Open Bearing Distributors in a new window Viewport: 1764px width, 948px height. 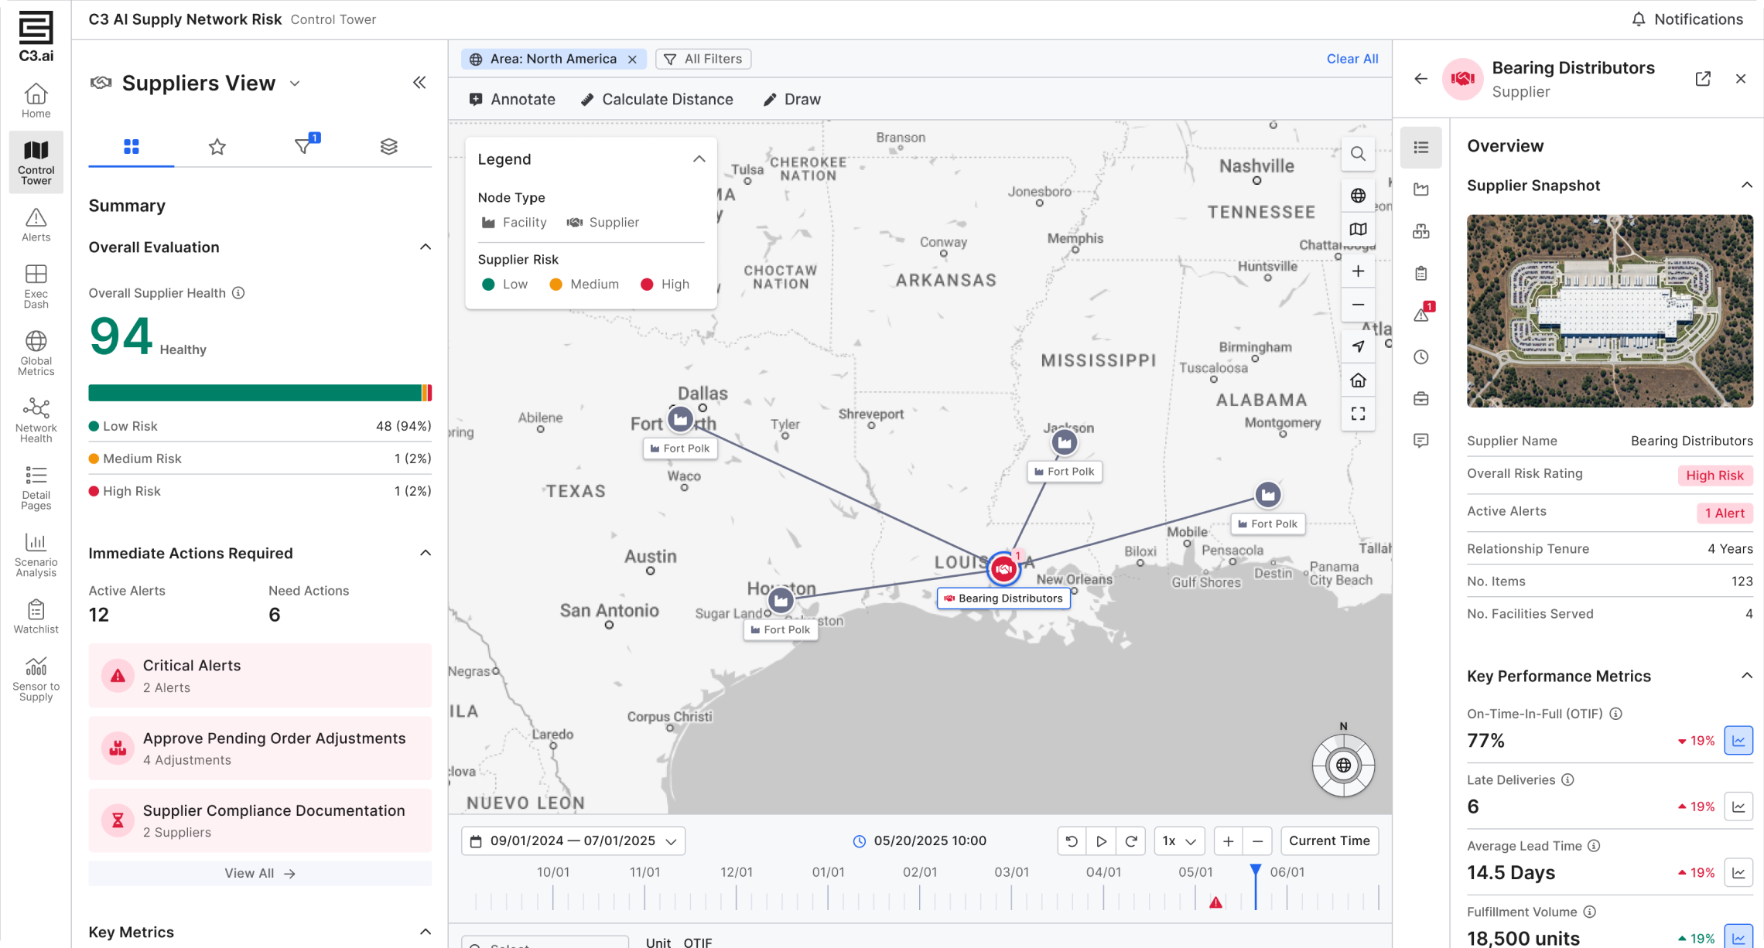1703,79
